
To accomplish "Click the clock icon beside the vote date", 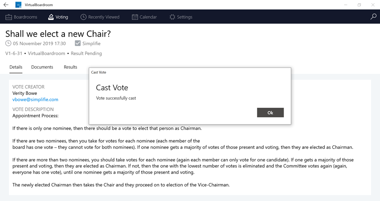I will pos(8,43).
